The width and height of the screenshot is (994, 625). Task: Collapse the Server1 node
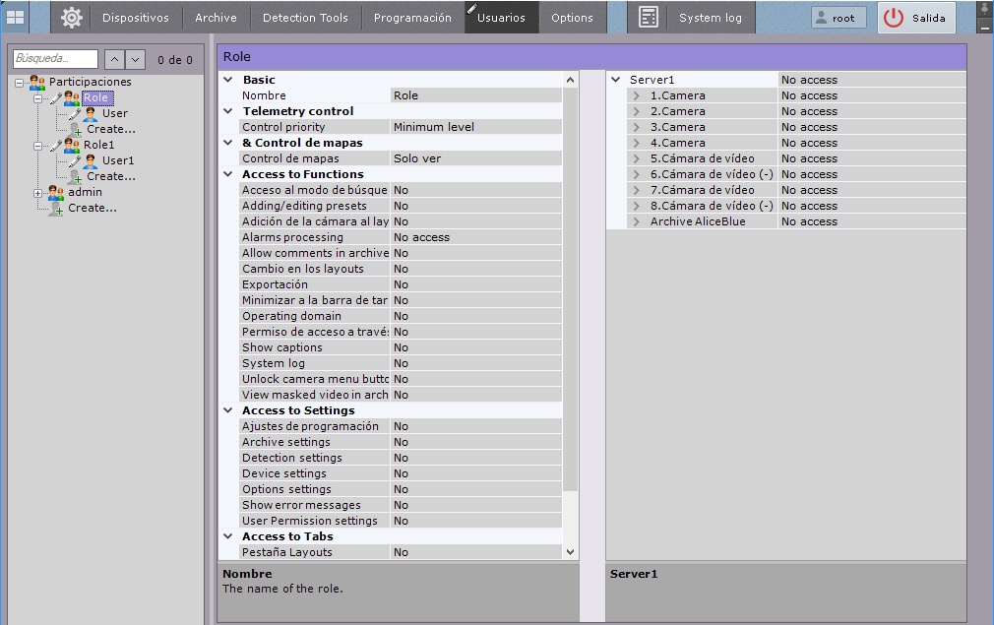pos(616,80)
